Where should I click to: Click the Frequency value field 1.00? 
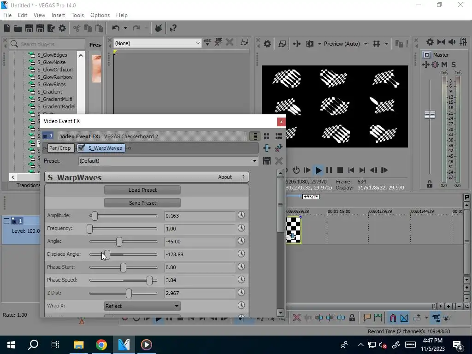click(x=200, y=229)
